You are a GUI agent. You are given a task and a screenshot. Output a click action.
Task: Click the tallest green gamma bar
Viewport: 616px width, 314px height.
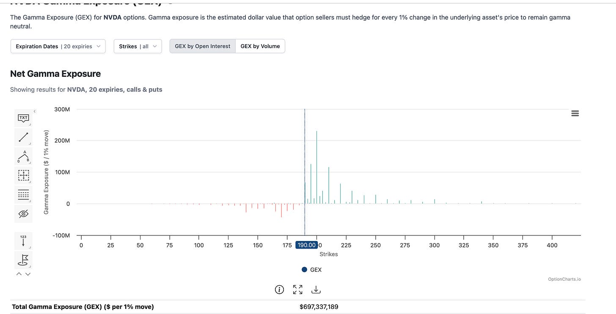[x=316, y=167]
